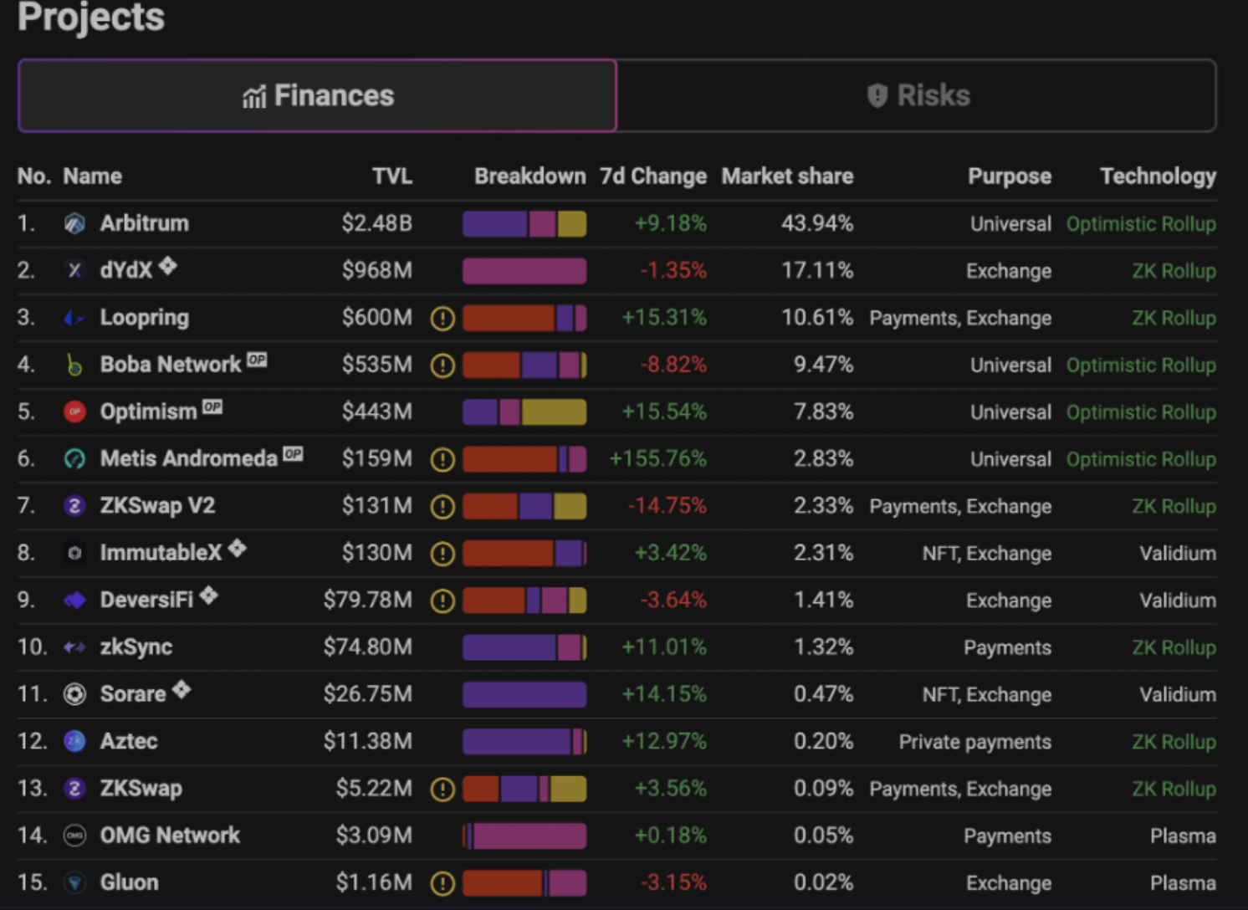Click the dYdX breakdown bar

tap(524, 271)
